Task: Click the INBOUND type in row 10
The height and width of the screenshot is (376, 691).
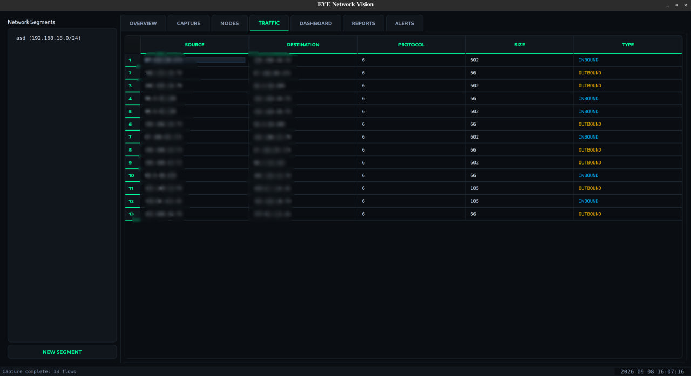Action: [588, 175]
